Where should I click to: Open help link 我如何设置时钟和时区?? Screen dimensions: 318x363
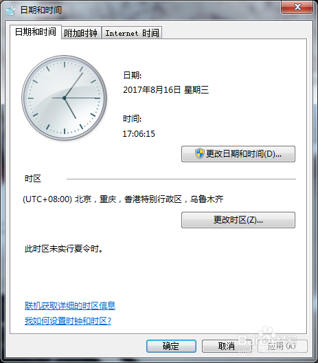68,320
